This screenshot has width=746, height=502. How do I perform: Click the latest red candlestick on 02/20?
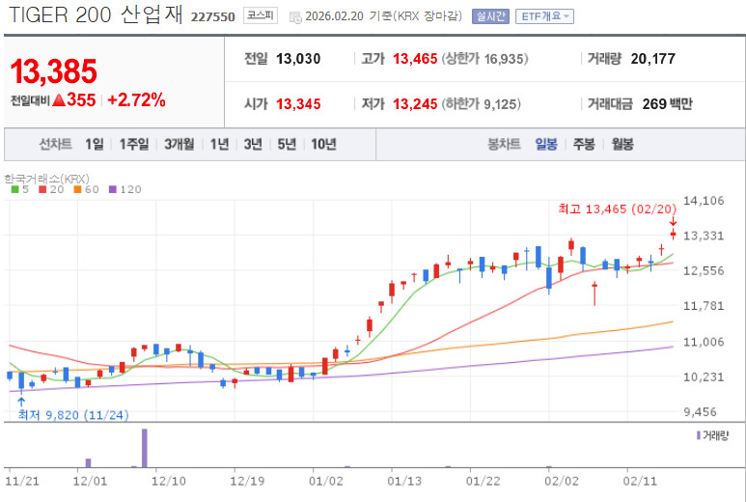(x=673, y=234)
